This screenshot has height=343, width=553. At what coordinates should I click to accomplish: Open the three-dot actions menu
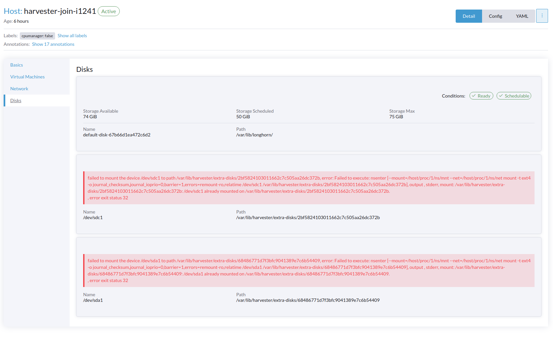[542, 16]
